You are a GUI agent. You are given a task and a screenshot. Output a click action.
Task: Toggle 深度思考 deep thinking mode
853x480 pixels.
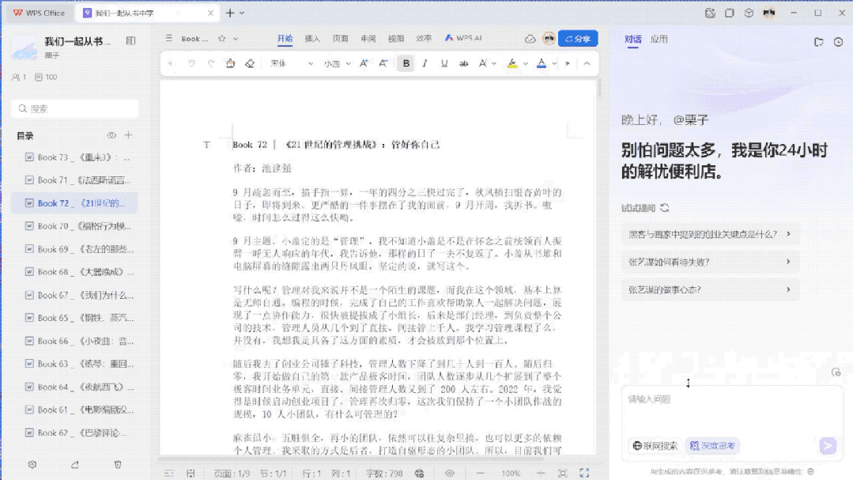click(x=712, y=446)
